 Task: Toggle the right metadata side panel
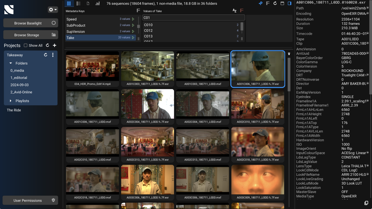(289, 4)
